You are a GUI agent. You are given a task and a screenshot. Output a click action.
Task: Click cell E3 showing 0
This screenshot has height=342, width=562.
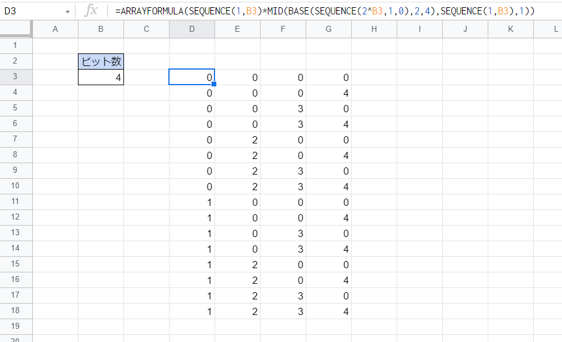[237, 77]
